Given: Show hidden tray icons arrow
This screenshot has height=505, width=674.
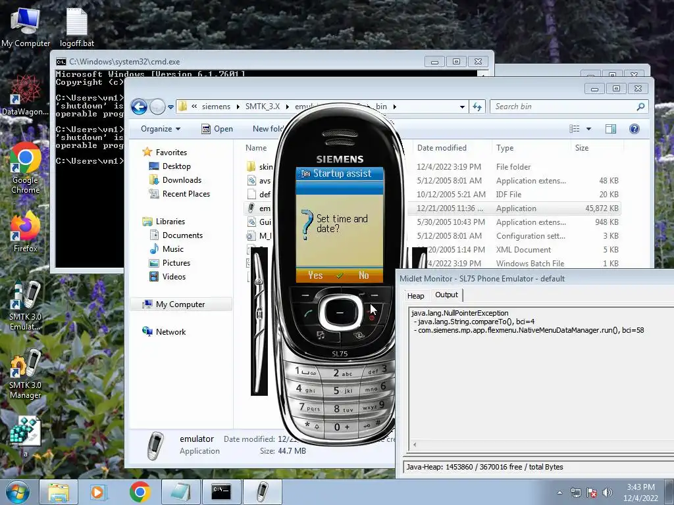Looking at the screenshot, I should tap(559, 493).
